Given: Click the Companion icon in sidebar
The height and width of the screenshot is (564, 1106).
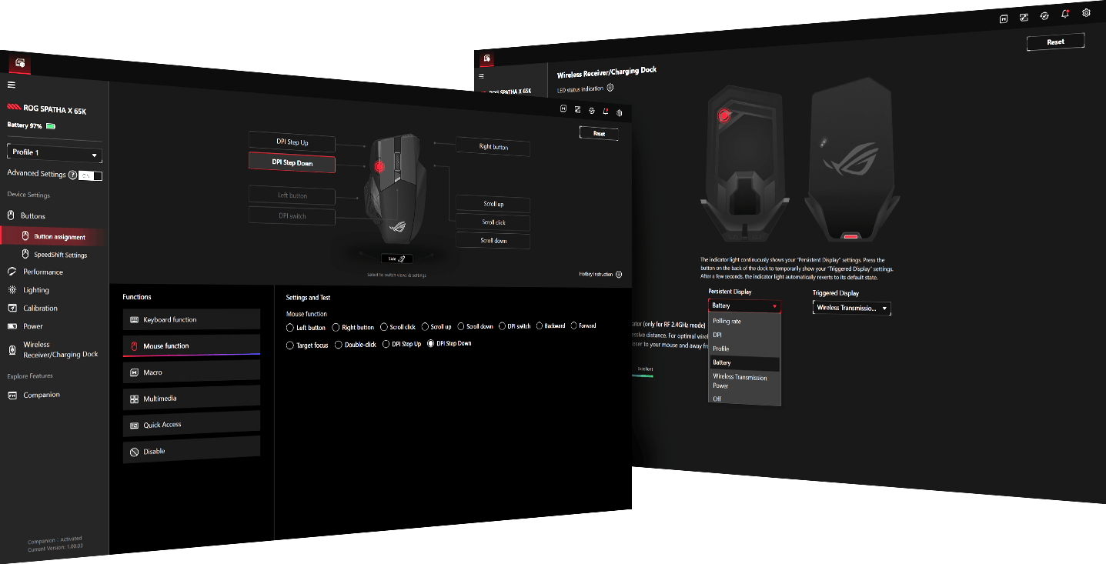Looking at the screenshot, I should tap(12, 395).
